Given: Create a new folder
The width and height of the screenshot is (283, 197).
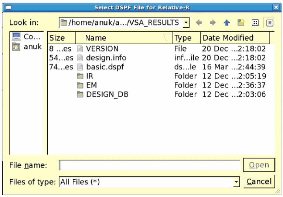Looking at the screenshot, I should click(x=241, y=23).
